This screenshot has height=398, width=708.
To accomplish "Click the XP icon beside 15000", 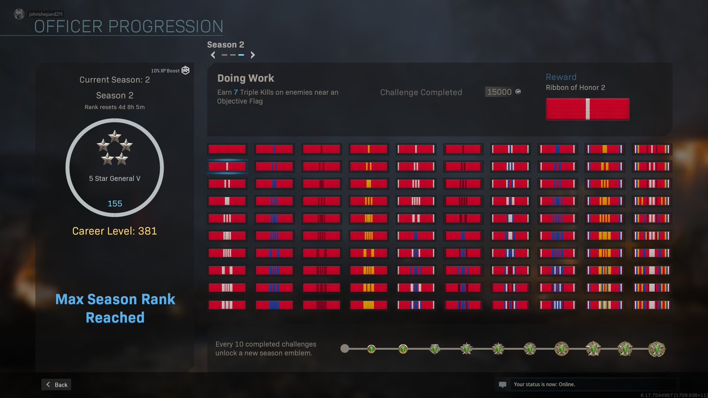I will click(x=518, y=92).
